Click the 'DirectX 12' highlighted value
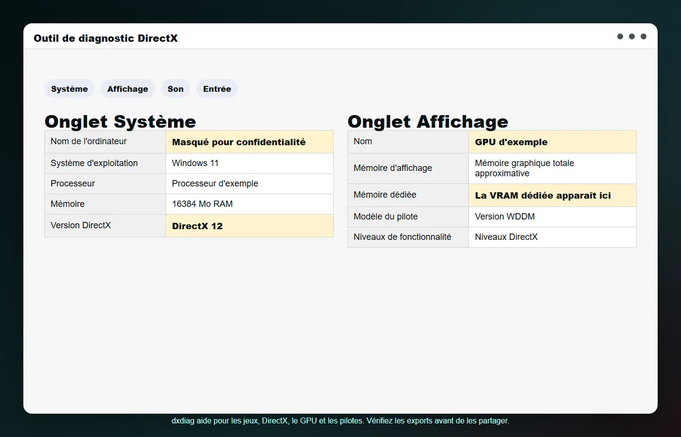 pyautogui.click(x=249, y=226)
